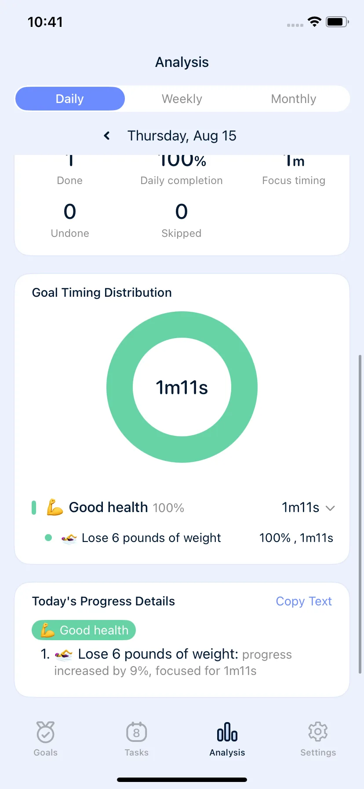Tap the swimmer icon in progress details
The image size is (364, 789).
click(63, 655)
